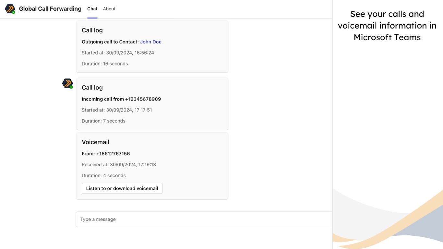Open the John Doe contact link
443x249 pixels.
pyautogui.click(x=151, y=42)
